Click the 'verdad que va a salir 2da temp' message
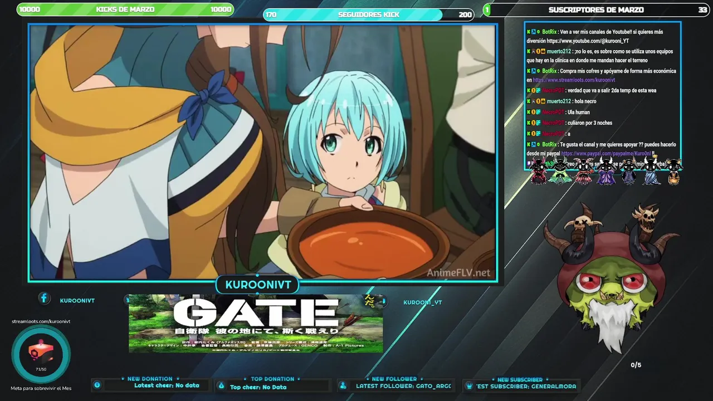The height and width of the screenshot is (401, 713). [x=612, y=91]
